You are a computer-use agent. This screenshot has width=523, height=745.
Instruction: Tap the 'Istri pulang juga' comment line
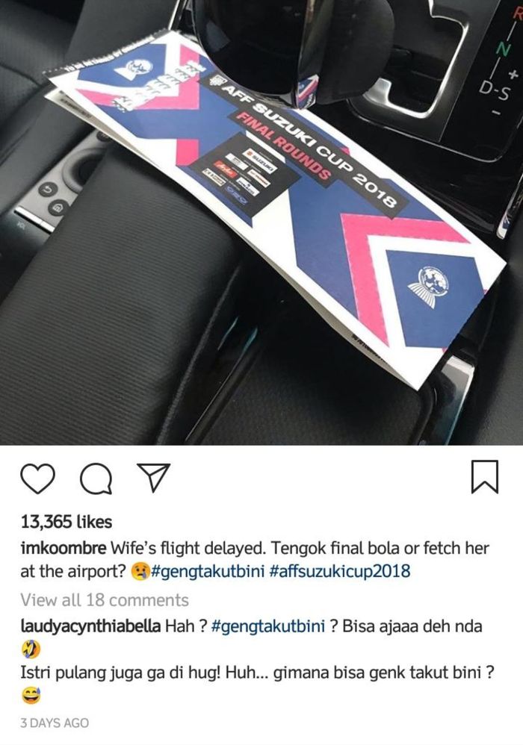[257, 673]
